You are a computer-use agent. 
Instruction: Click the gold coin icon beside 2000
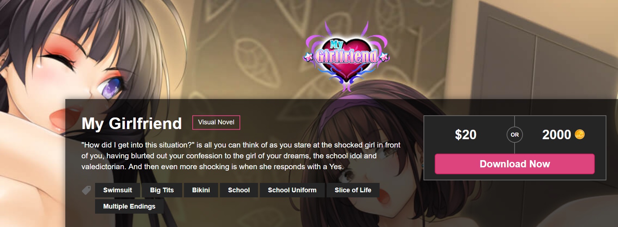coord(580,134)
